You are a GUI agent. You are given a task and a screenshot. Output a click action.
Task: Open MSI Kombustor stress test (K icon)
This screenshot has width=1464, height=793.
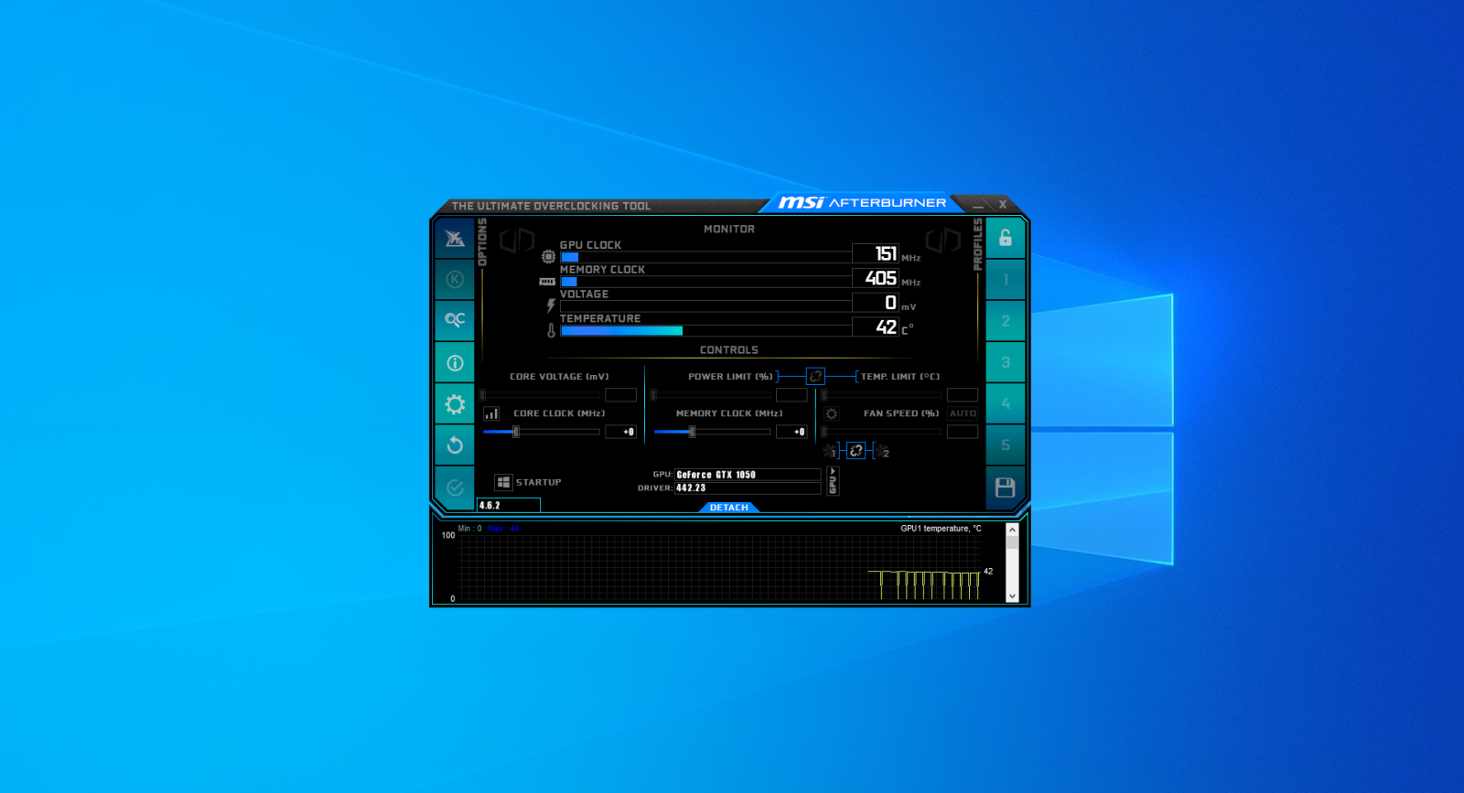tap(455, 280)
